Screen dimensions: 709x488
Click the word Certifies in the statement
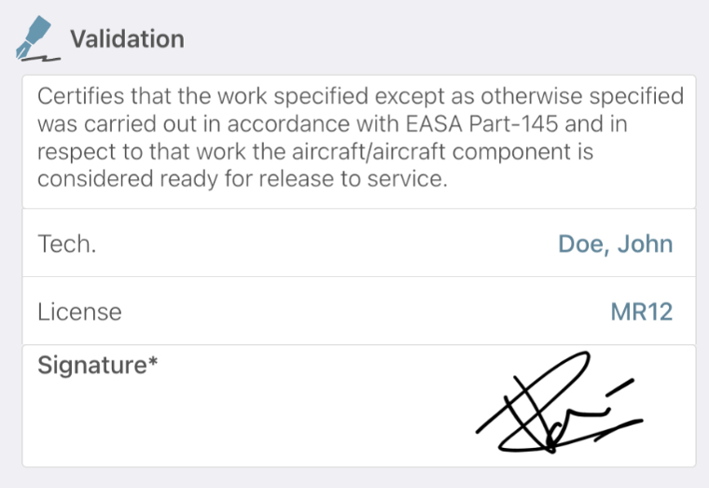pos(80,96)
